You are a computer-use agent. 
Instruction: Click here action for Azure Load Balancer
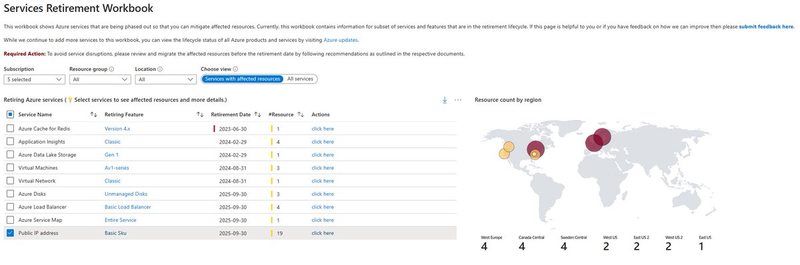pyautogui.click(x=323, y=207)
